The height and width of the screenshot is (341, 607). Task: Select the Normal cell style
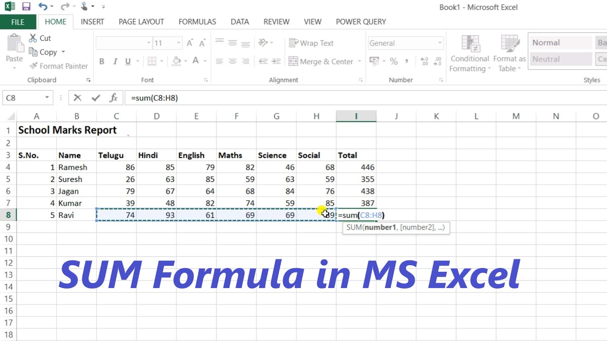pyautogui.click(x=560, y=43)
